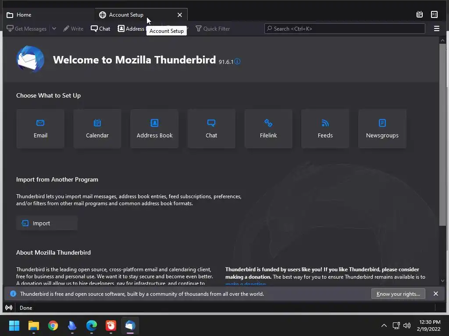Click the blue feather app in the taskbar
Viewport: 449px width, 336px height.
click(x=72, y=325)
